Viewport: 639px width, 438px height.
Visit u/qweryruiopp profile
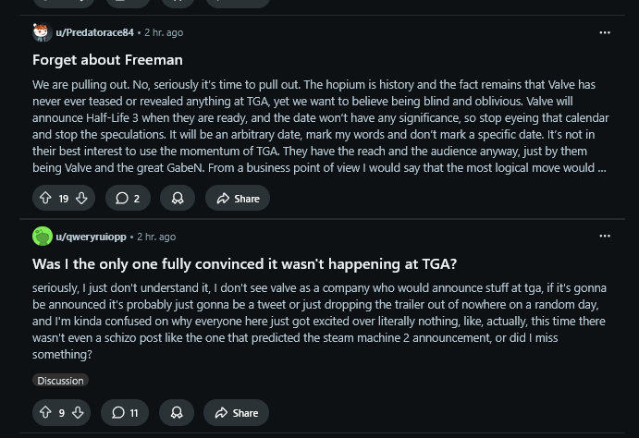click(x=91, y=237)
